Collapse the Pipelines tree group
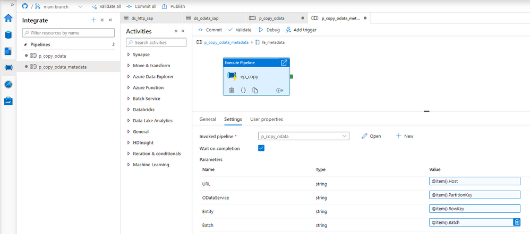 tap(25, 44)
